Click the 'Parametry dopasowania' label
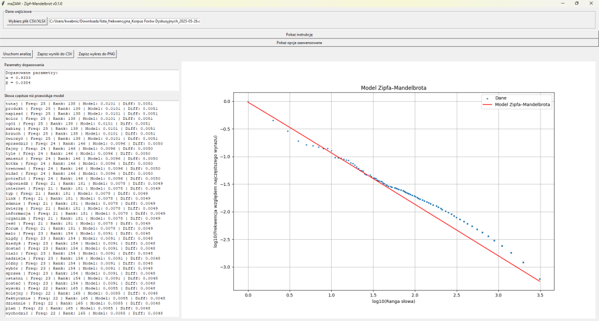 point(24,65)
